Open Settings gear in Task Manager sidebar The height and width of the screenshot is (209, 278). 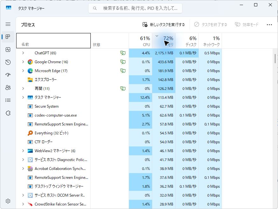coord(8,201)
